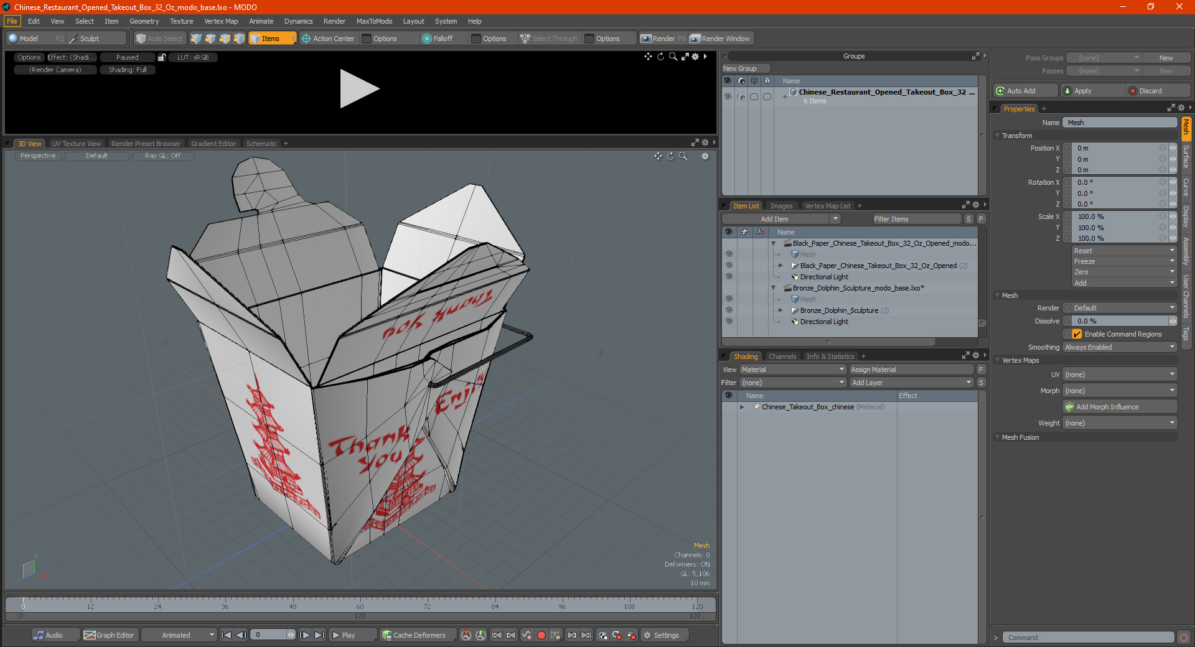The height and width of the screenshot is (647, 1195).
Task: Click the Render F9 button
Action: tap(662, 39)
